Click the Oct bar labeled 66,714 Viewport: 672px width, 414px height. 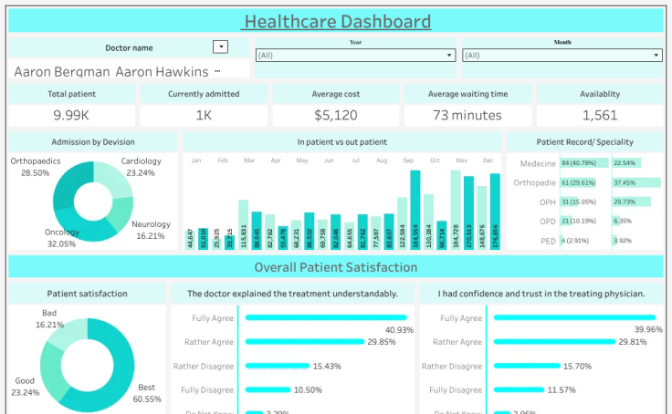pos(442,235)
